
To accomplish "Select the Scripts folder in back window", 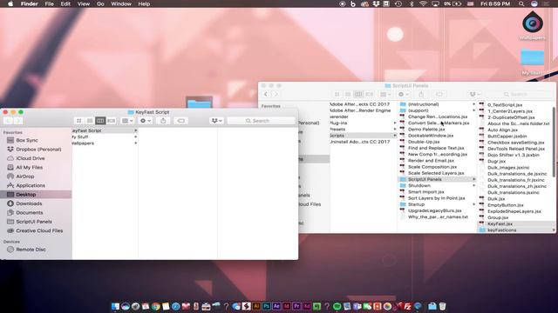I will 363,136.
